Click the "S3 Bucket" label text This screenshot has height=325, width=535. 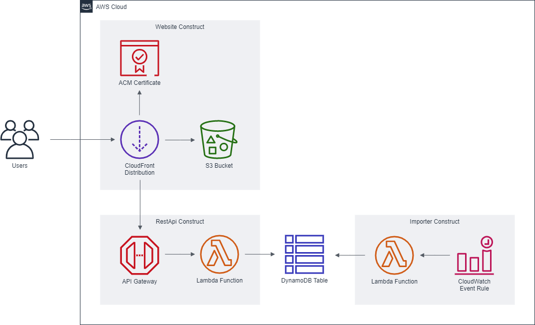pos(219,165)
